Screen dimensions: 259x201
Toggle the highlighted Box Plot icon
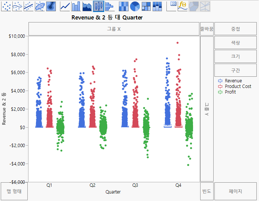point(99,6)
